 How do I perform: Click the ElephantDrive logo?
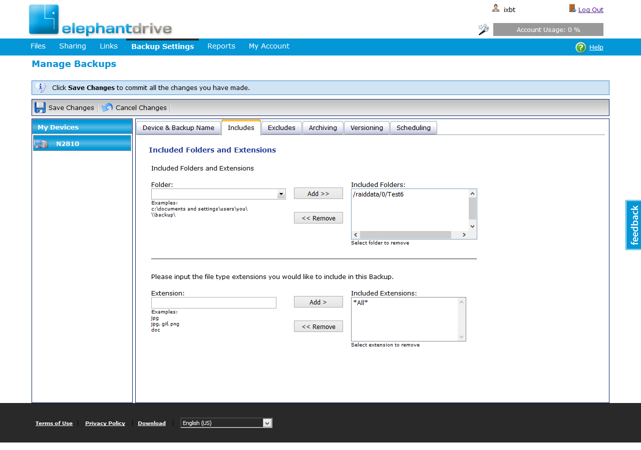tap(100, 20)
